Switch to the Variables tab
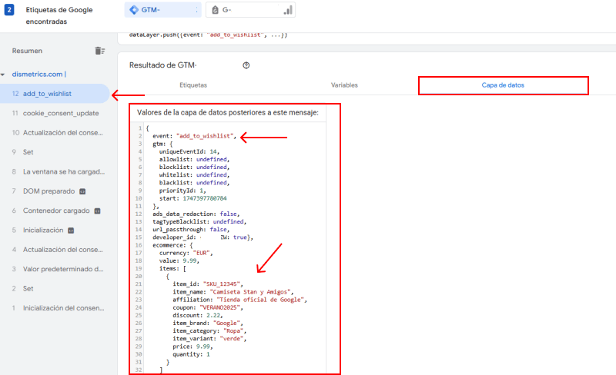The width and height of the screenshot is (616, 375). [344, 85]
